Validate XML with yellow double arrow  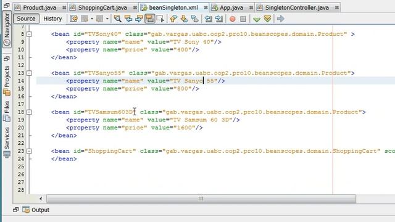(x=267, y=19)
